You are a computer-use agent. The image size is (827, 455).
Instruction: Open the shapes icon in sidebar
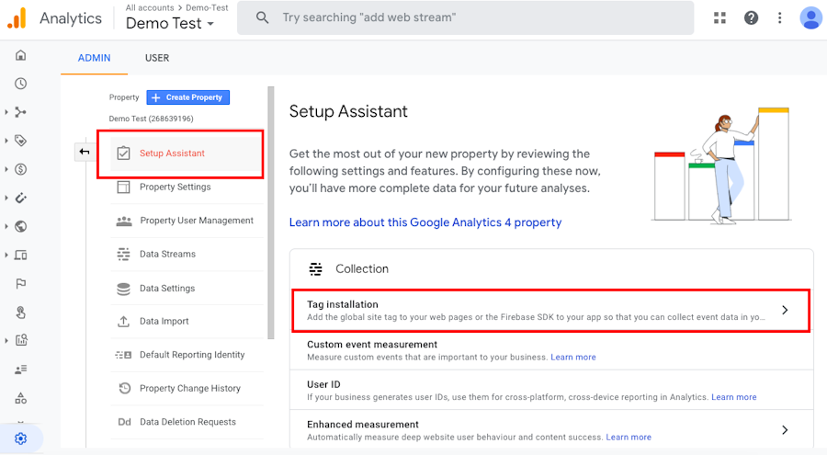click(20, 398)
